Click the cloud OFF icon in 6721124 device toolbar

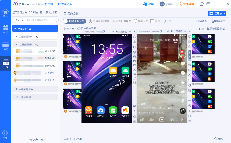[x=134, y=83]
